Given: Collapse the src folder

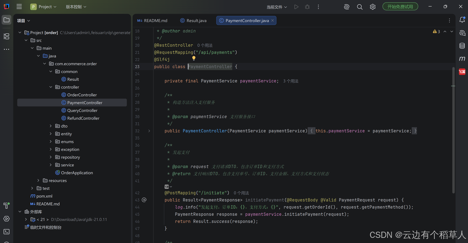Looking at the screenshot, I should coord(26,40).
